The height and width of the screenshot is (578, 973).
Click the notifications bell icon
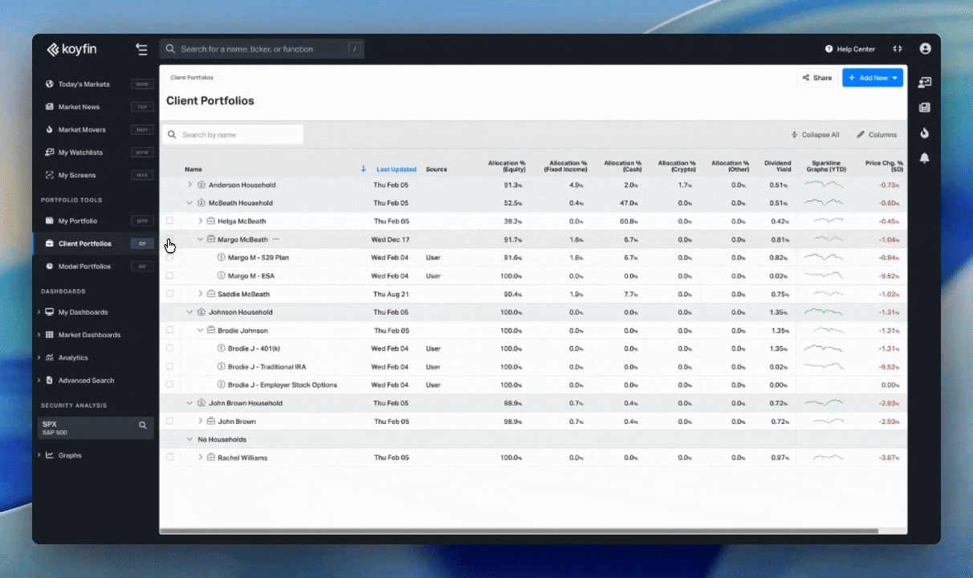tap(924, 158)
